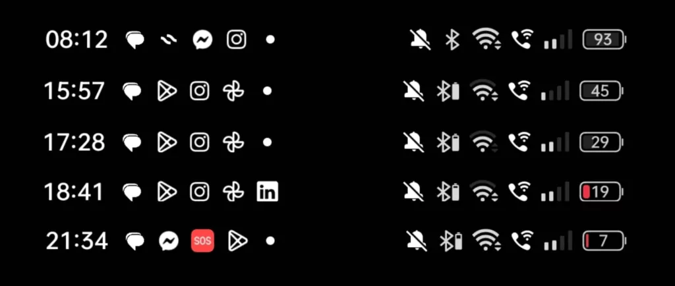Tap the Bluetooth battery icon in the 17:28 row
The image size is (675, 286).
448,142
